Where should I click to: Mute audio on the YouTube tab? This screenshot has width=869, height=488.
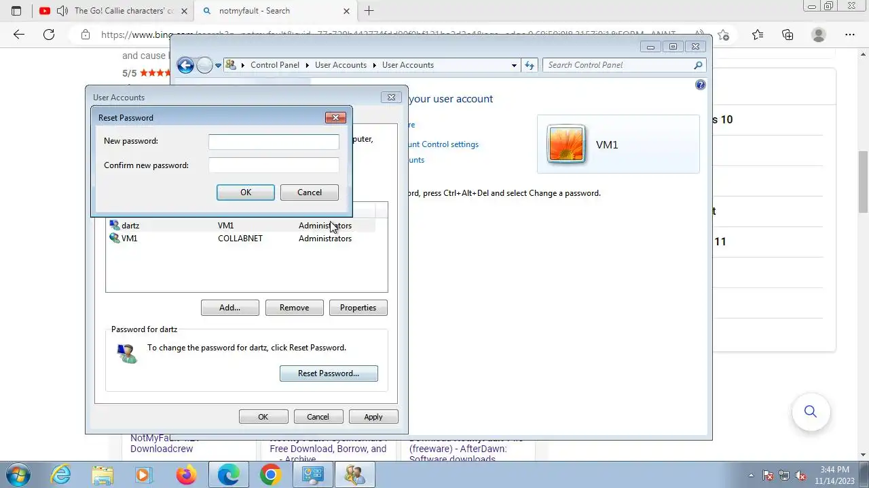[62, 11]
